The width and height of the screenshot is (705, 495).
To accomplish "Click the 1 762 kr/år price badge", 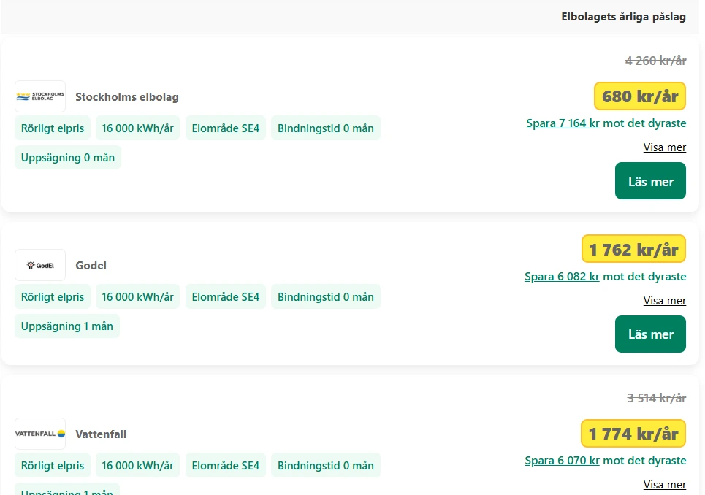I will click(633, 249).
